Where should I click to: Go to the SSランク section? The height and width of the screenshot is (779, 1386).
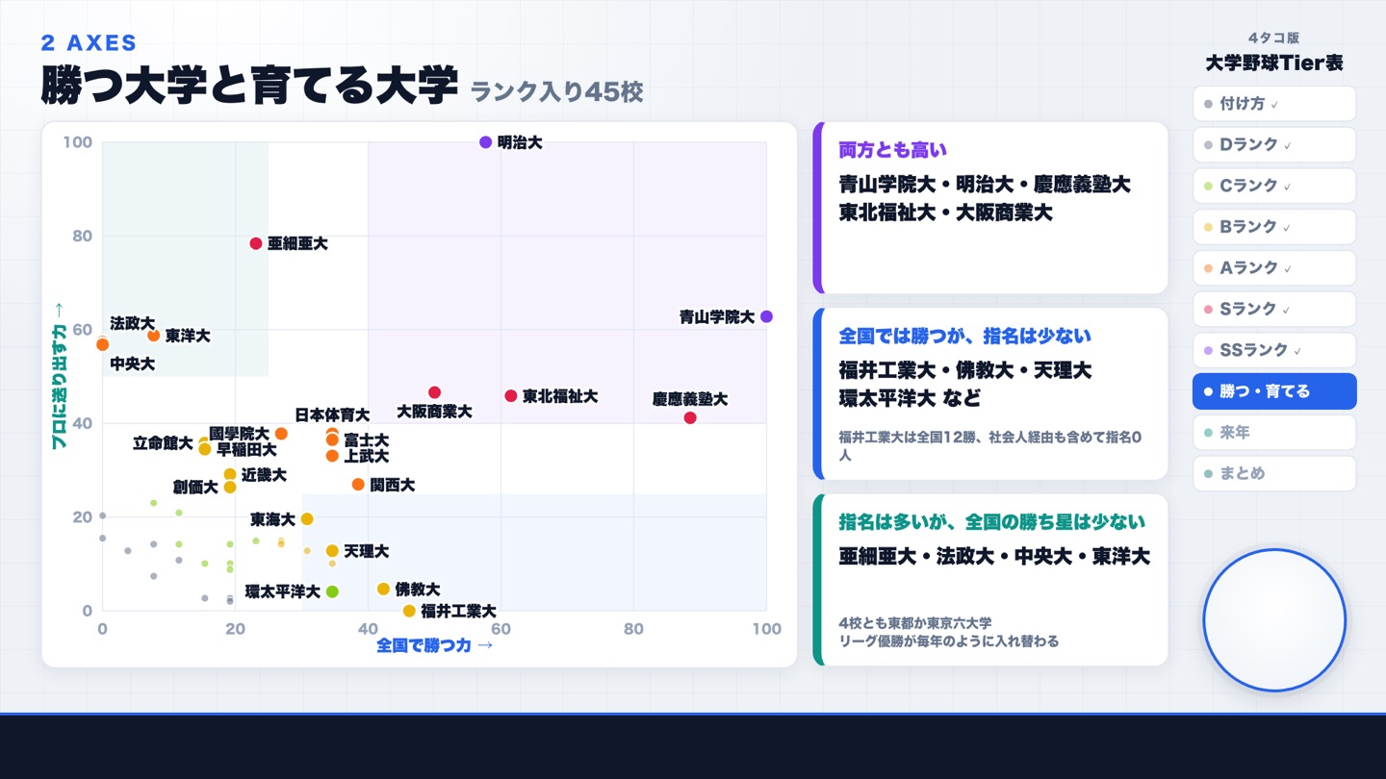point(1274,350)
